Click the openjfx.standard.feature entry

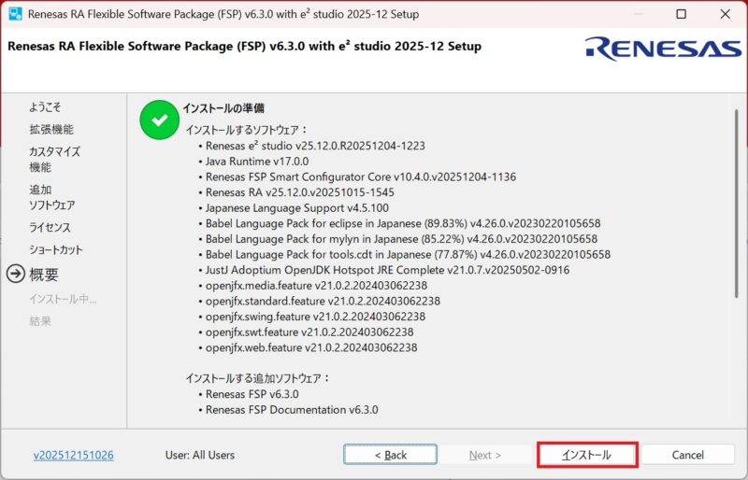pyautogui.click(x=323, y=302)
